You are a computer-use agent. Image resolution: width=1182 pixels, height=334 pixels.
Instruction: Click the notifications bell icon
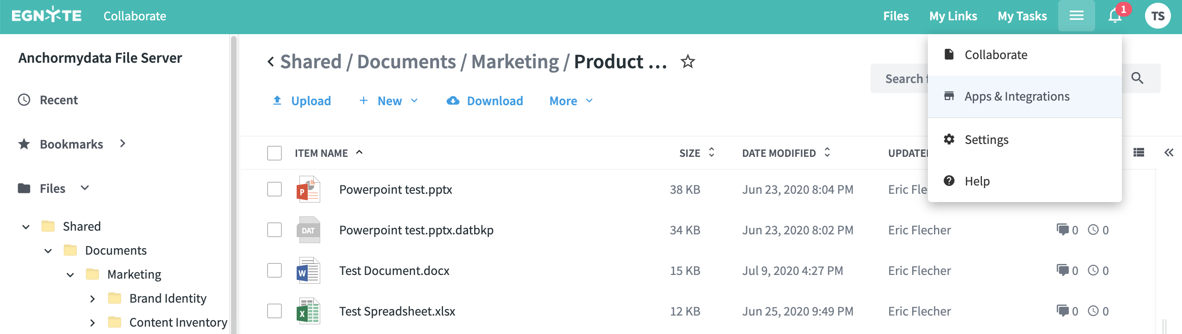(1115, 16)
